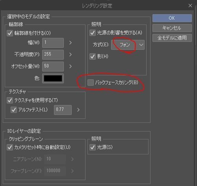The width and height of the screenshot is (197, 186).
Task: Toggle 光源(S) checkbox
Action: [93, 147]
